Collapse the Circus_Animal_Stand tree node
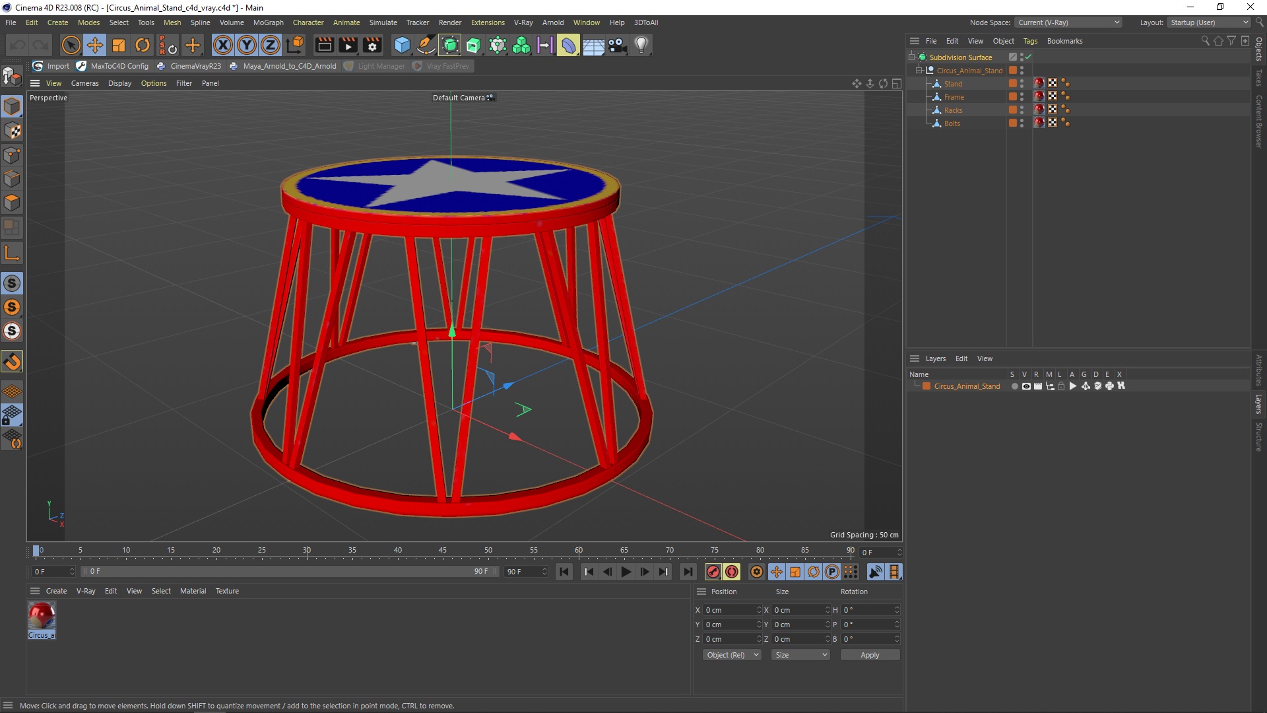The image size is (1267, 713). [919, 71]
